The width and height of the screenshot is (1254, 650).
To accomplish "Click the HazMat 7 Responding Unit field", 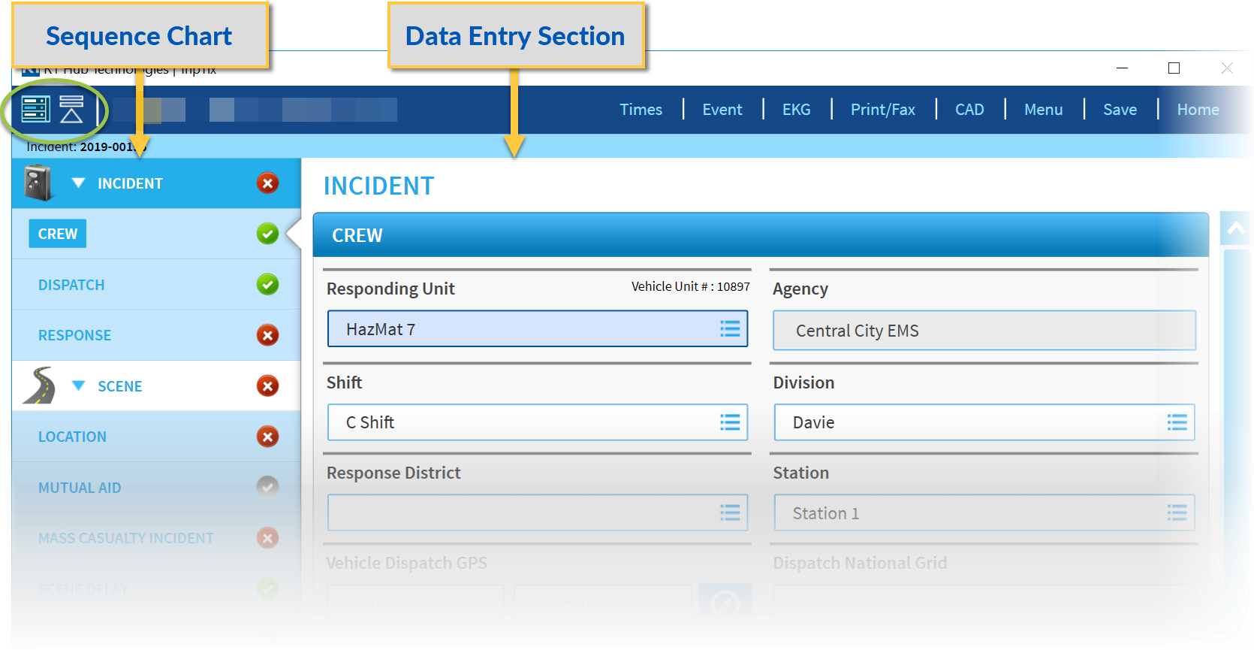I will (x=538, y=328).
